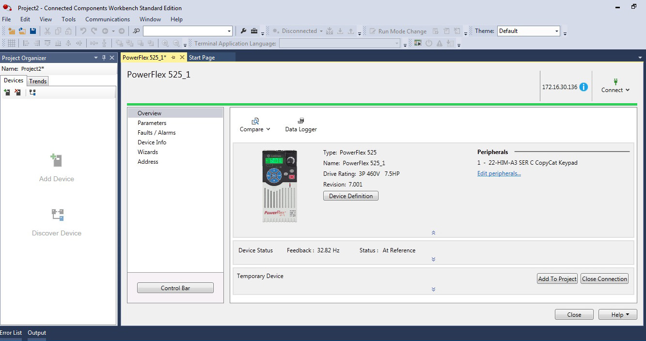Open the Theme combo box
646x341 pixels.
pyautogui.click(x=529, y=31)
